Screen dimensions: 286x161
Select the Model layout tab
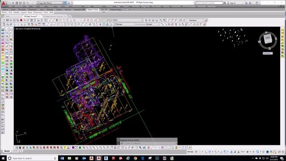click(7, 151)
